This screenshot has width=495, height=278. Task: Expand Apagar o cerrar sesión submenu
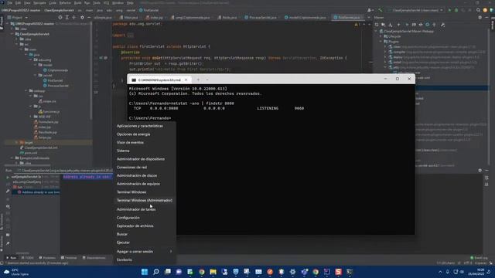pyautogui.click(x=145, y=251)
